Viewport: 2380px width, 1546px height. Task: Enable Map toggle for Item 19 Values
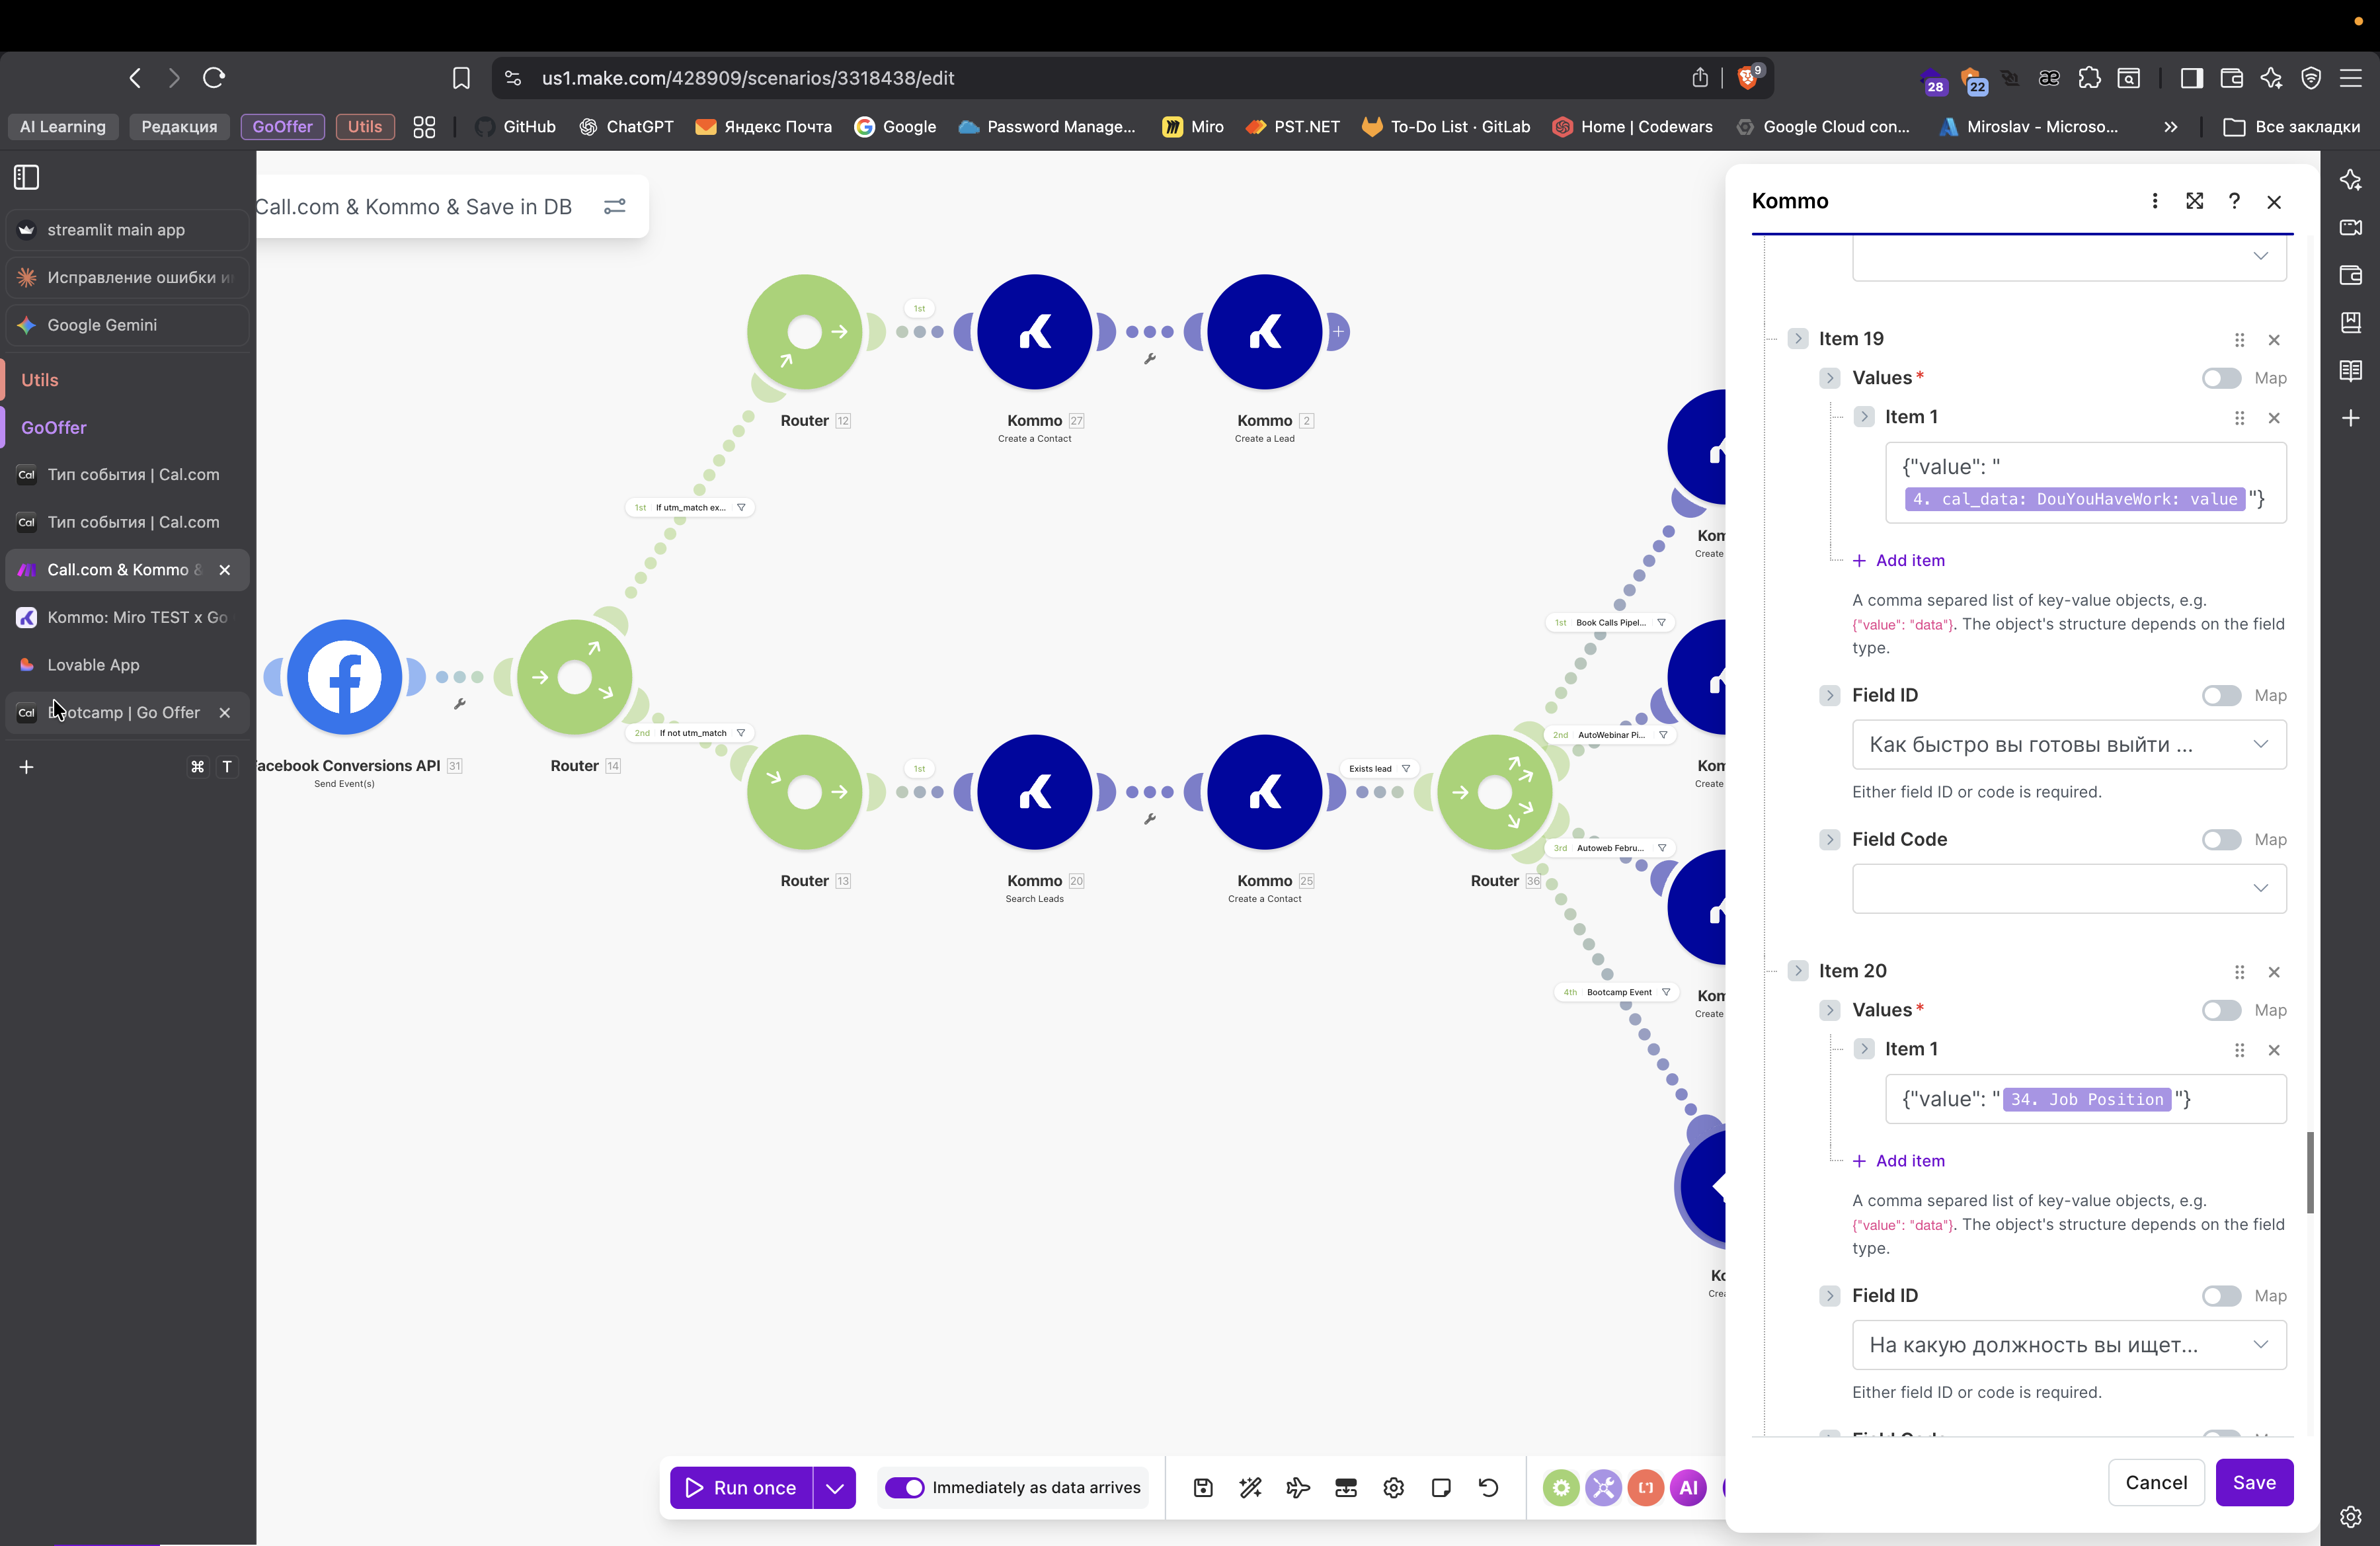point(2221,378)
